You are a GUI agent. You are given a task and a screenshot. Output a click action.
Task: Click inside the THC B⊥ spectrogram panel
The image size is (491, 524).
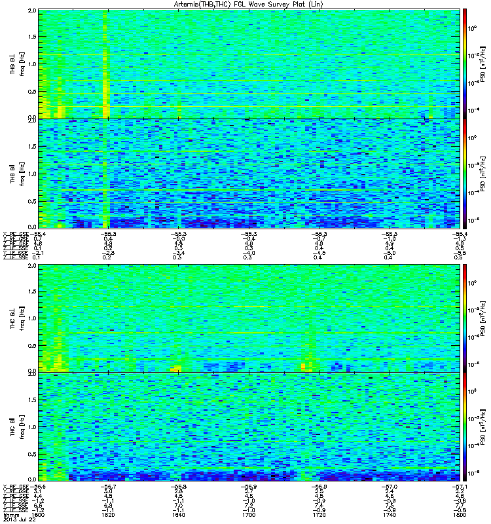click(x=249, y=318)
